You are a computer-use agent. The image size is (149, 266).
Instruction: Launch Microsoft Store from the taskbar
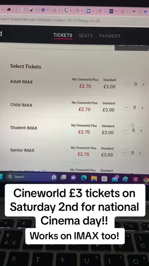tap(104, 178)
